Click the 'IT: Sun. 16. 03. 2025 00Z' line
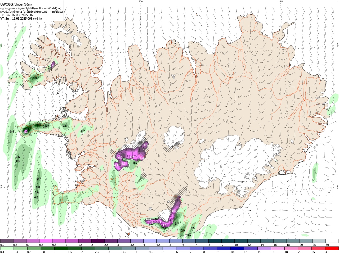The image size is (339, 254). (17, 15)
